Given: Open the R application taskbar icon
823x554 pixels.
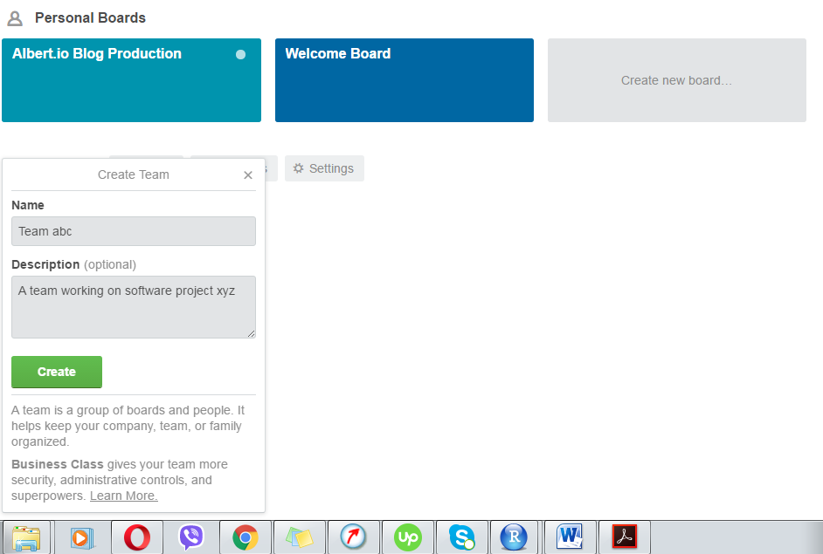Looking at the screenshot, I should pyautogui.click(x=514, y=537).
